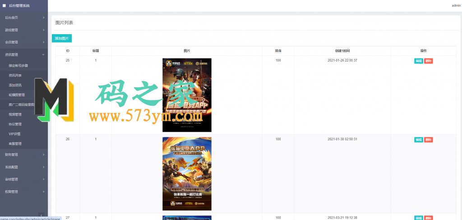Click sort value 100 in row 26
The height and width of the screenshot is (220, 462).
tap(278, 139)
